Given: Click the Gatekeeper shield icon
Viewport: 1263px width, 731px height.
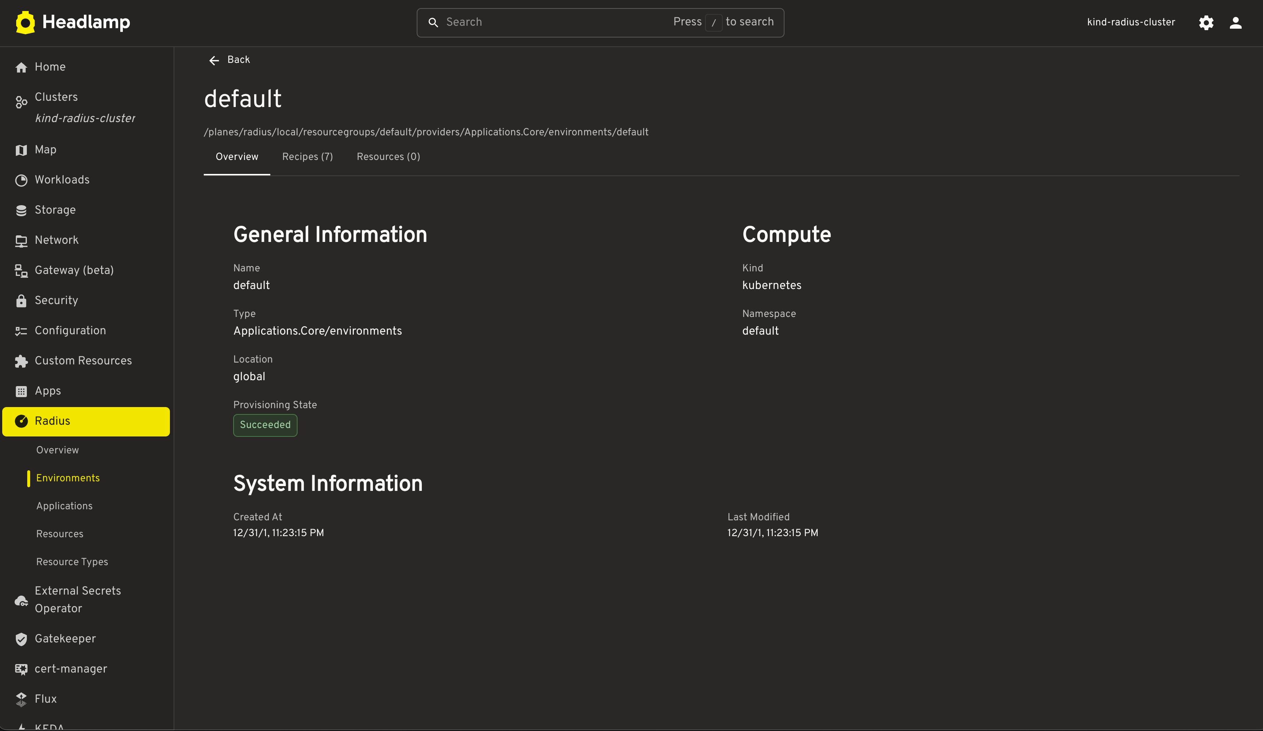Looking at the screenshot, I should pos(21,639).
